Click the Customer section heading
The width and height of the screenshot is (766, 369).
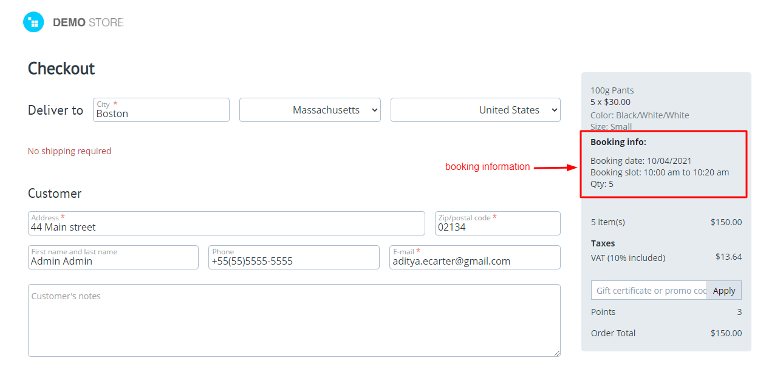(55, 194)
